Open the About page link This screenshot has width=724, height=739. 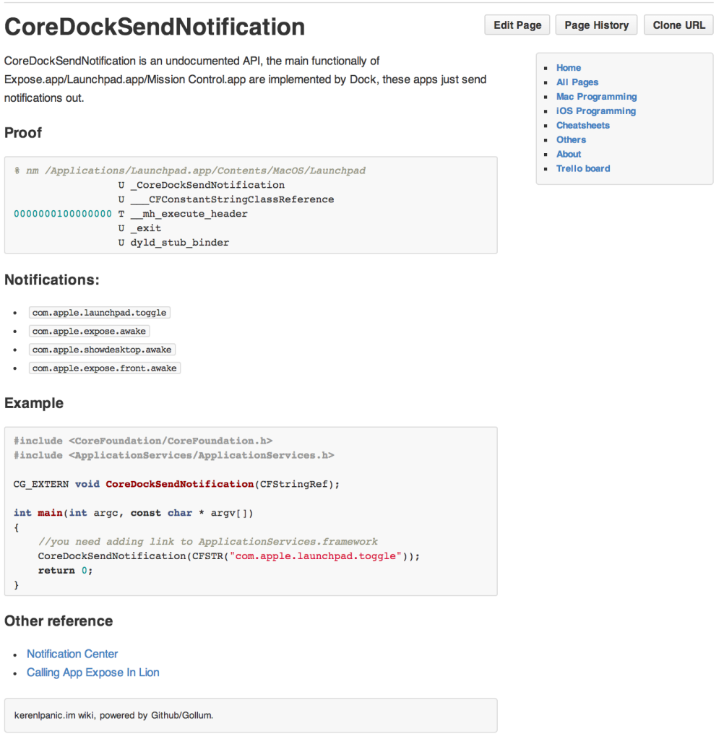569,155
